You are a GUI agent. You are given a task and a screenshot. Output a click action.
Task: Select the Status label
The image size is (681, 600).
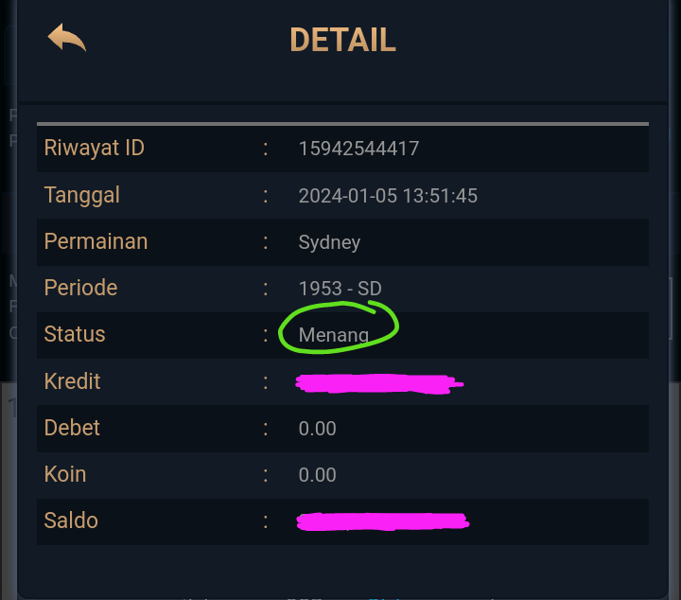click(75, 335)
